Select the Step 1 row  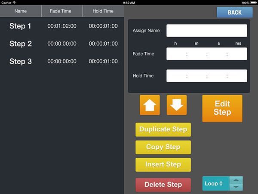(62, 26)
